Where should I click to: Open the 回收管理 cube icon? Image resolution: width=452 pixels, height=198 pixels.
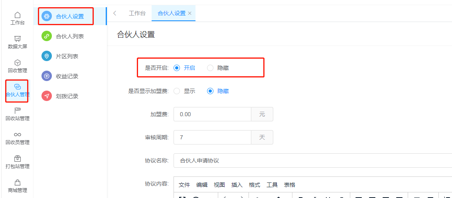click(x=18, y=63)
